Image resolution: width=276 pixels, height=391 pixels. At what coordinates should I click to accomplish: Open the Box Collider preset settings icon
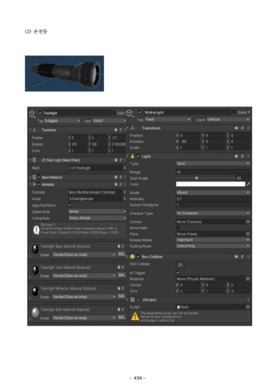[x=242, y=257]
